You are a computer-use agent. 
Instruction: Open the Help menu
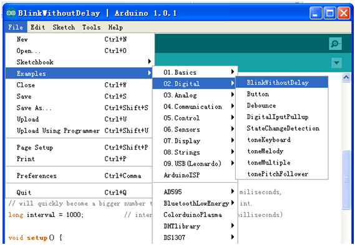pos(115,27)
